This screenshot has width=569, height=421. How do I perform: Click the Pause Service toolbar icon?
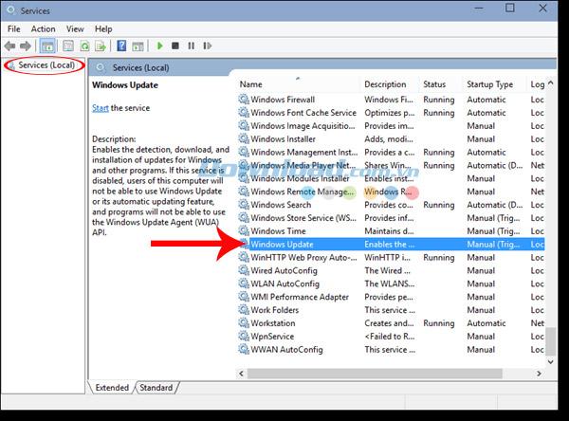192,46
